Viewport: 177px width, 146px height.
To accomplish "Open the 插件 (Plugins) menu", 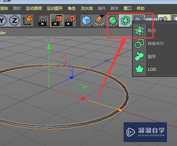I will [102, 8].
